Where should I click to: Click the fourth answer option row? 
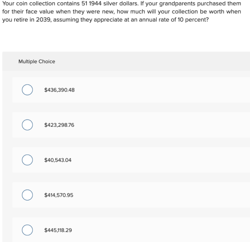coord(131,195)
